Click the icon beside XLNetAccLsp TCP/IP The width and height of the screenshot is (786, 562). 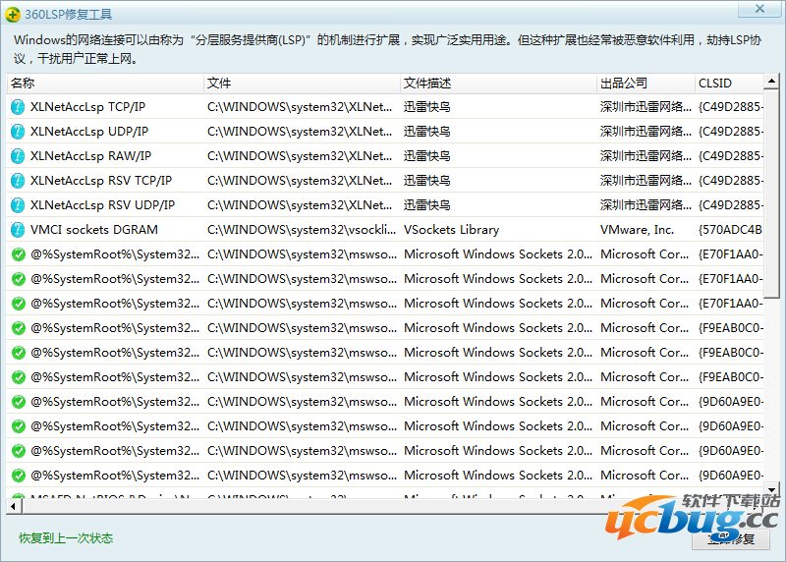coord(18,107)
